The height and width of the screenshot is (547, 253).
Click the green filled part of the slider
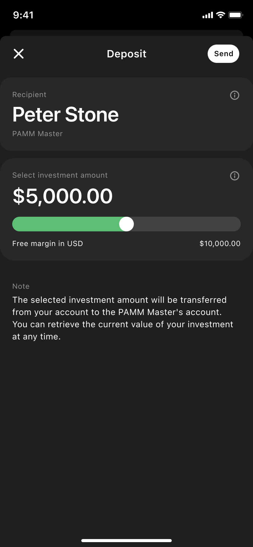tap(66, 224)
